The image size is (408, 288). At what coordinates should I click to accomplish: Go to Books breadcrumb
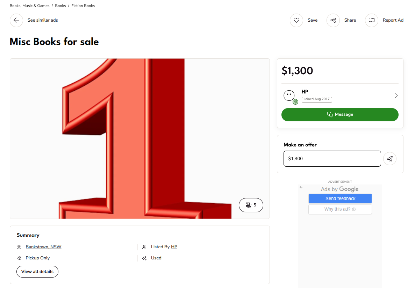(x=60, y=6)
